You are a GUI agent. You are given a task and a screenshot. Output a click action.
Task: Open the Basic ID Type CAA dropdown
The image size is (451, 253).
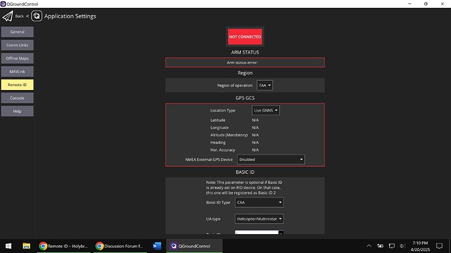pyautogui.click(x=259, y=202)
